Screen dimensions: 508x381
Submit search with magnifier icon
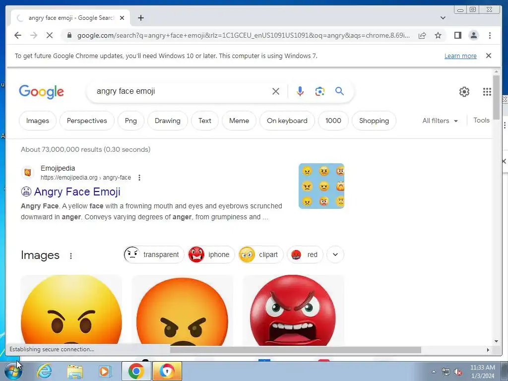coord(339,91)
